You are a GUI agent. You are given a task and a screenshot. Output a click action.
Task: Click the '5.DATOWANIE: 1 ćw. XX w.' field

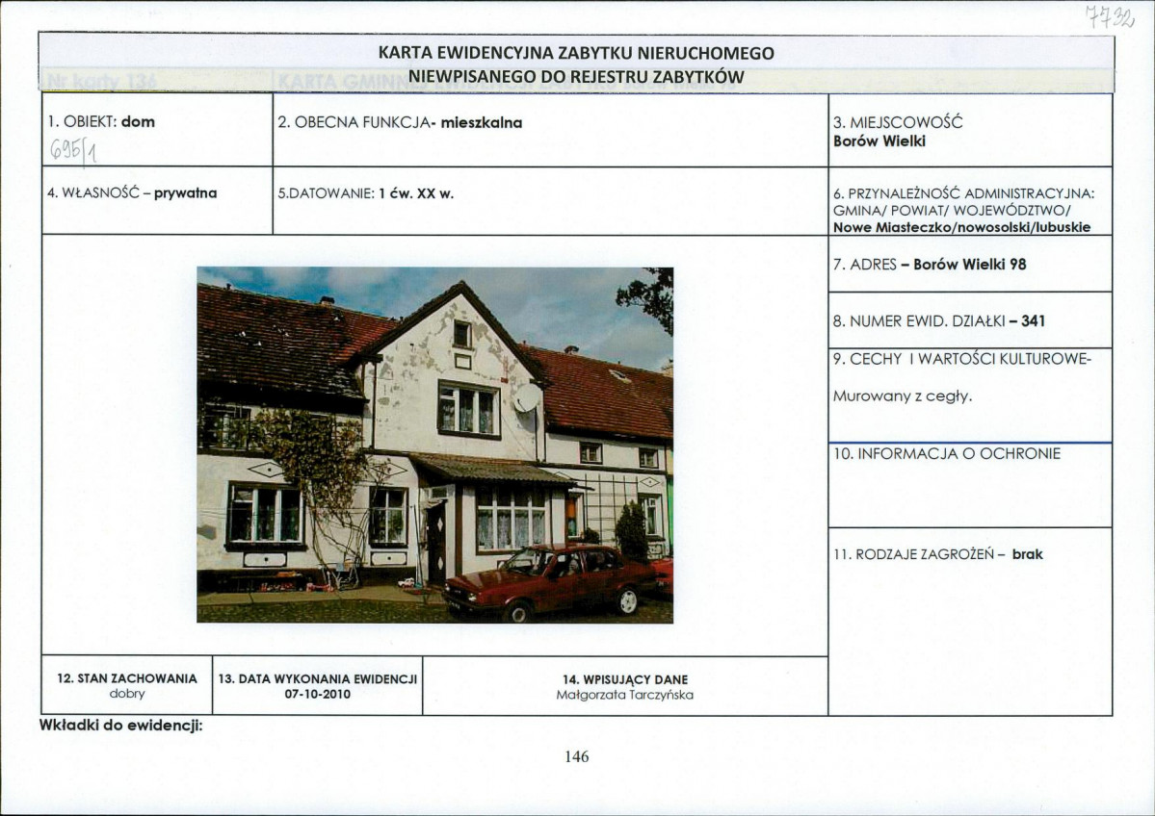(365, 192)
